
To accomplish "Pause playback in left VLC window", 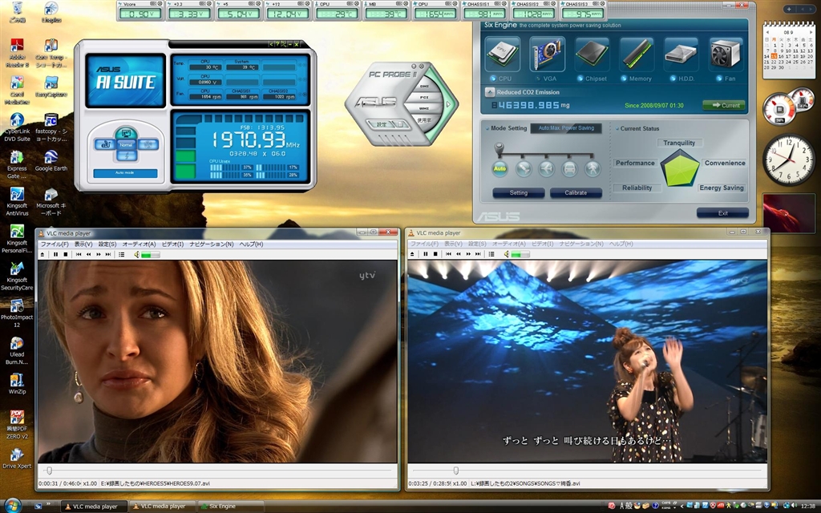I will pyautogui.click(x=55, y=254).
